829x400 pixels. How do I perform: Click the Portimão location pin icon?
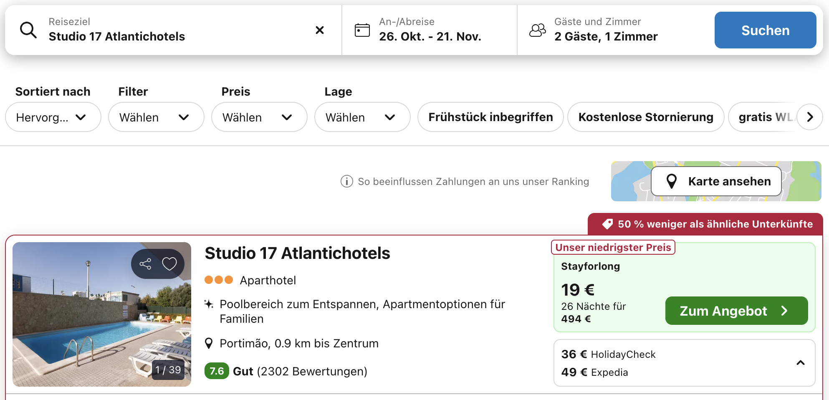209,344
